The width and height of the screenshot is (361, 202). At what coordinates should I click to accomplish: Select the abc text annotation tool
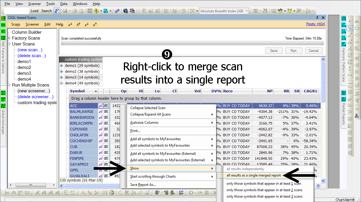[x=357, y=22]
